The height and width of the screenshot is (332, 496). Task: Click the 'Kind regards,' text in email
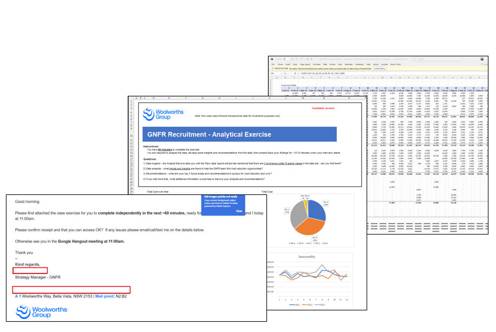click(x=28, y=265)
